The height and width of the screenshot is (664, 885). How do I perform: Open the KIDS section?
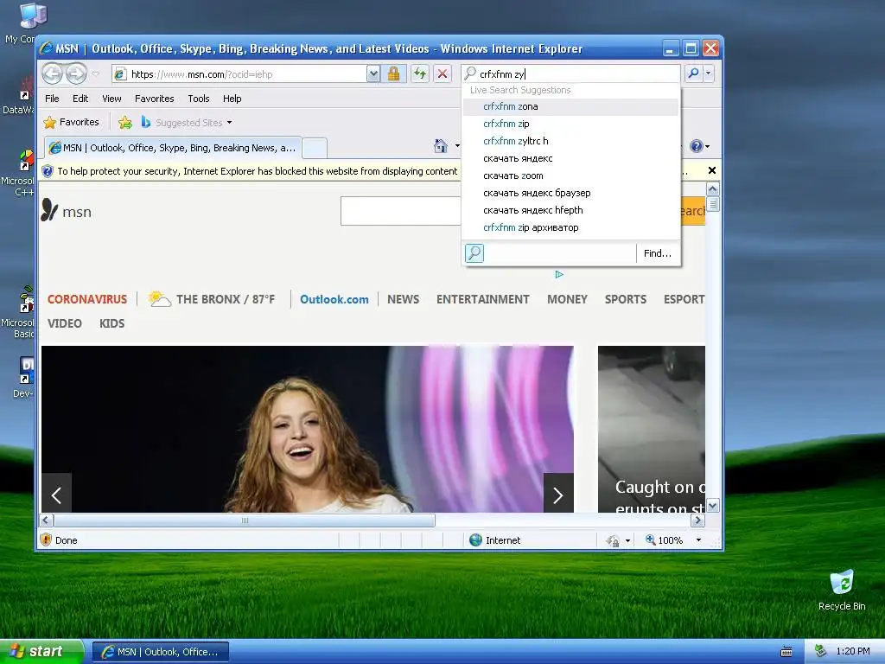[x=111, y=323]
